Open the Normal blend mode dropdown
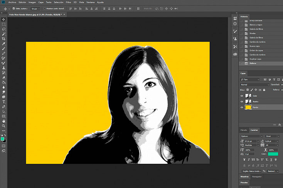Image resolution: width=283 pixels, height=188 pixels. (254, 85)
